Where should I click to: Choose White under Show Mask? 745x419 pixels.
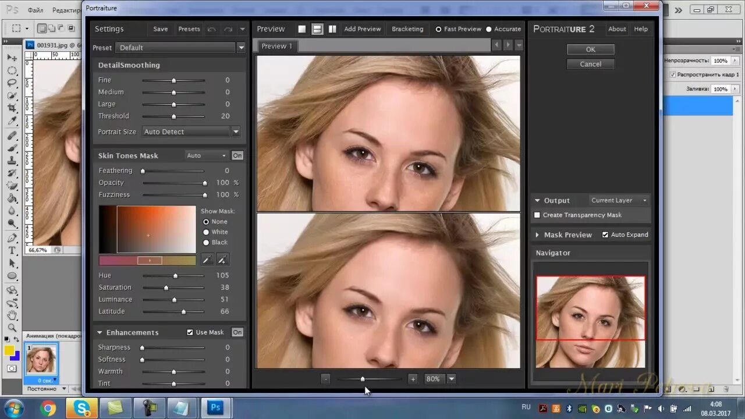pos(206,232)
